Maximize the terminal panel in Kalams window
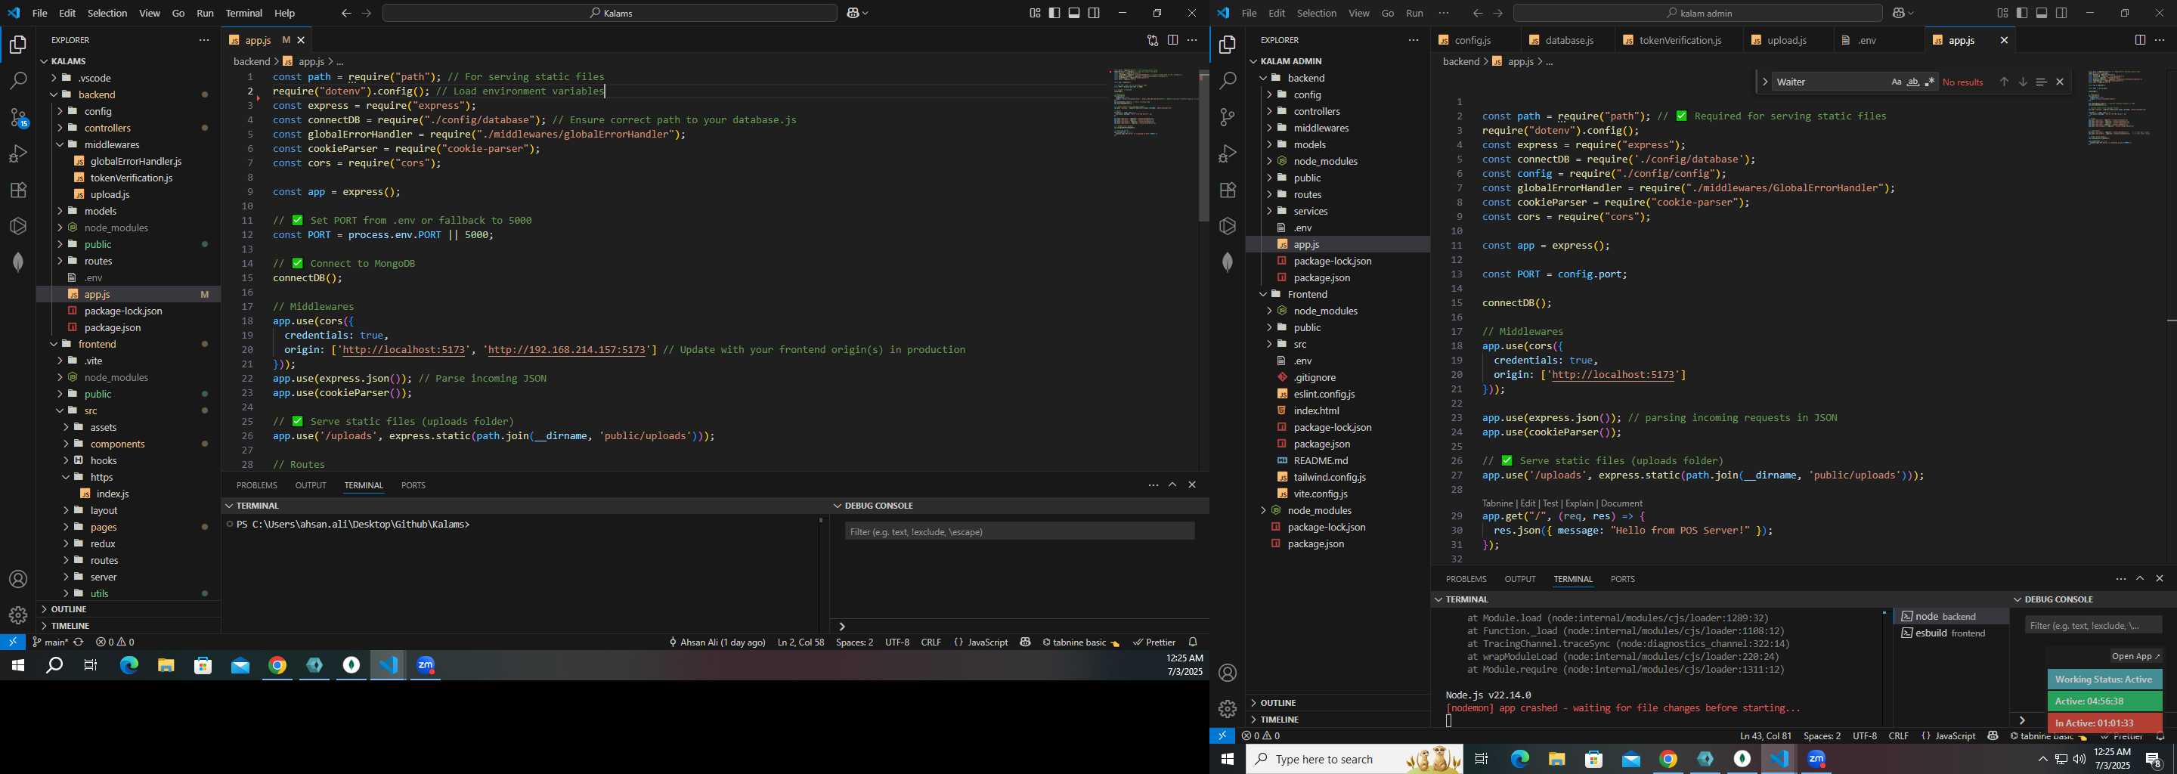 tap(1172, 485)
